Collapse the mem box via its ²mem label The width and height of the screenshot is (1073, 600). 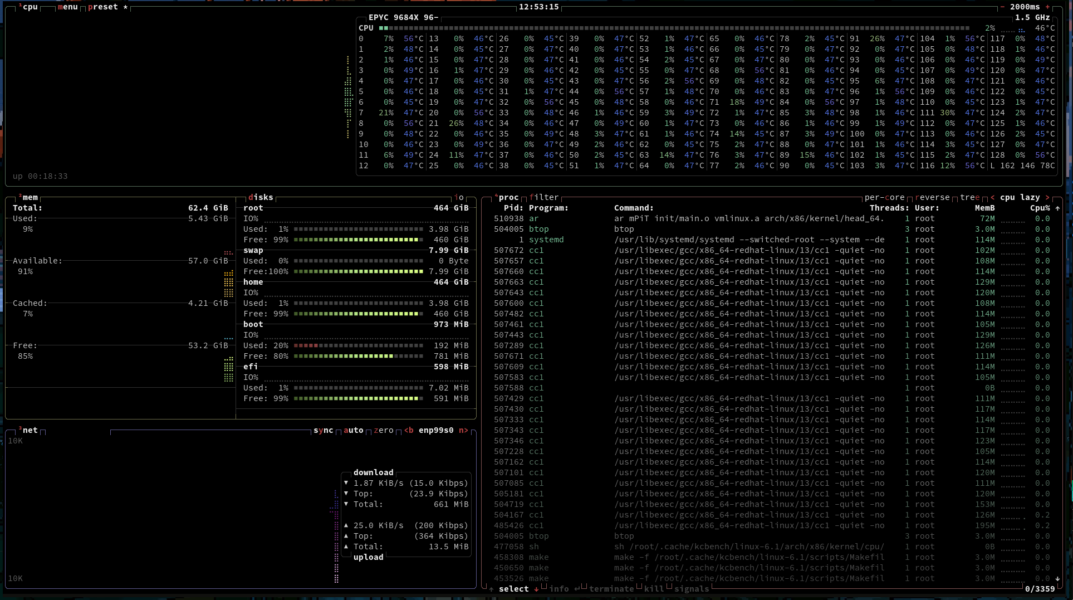(x=27, y=197)
